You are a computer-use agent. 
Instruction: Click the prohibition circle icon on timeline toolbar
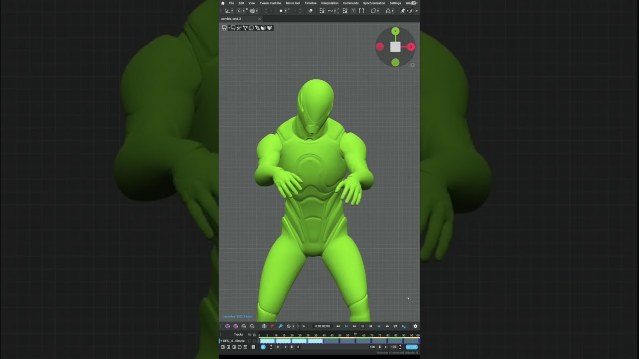click(x=289, y=326)
